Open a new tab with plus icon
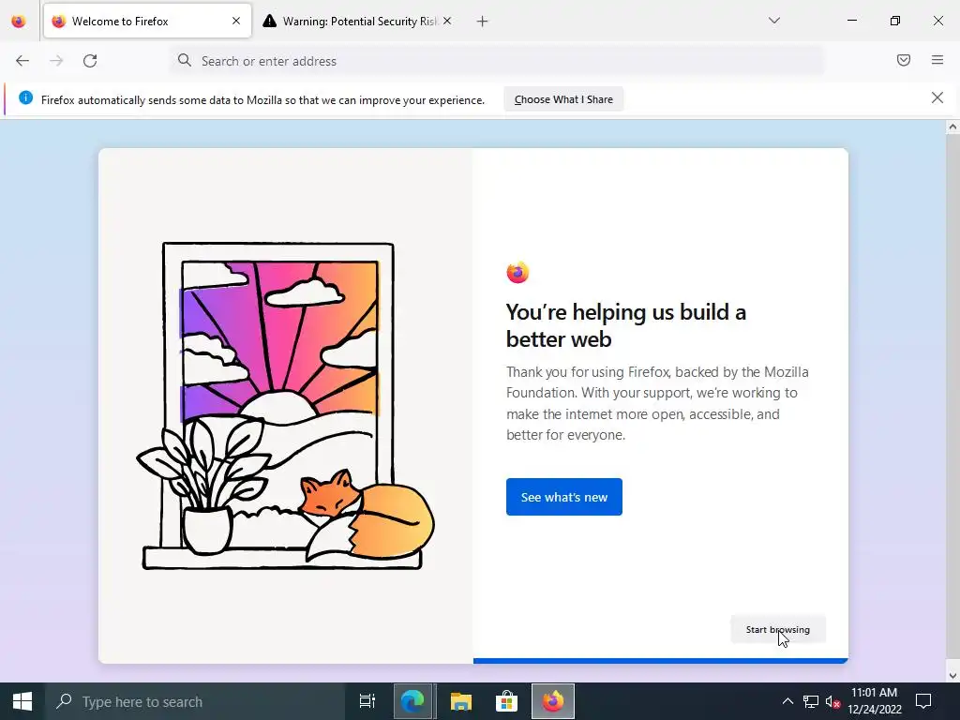Image resolution: width=960 pixels, height=720 pixels. [x=483, y=22]
